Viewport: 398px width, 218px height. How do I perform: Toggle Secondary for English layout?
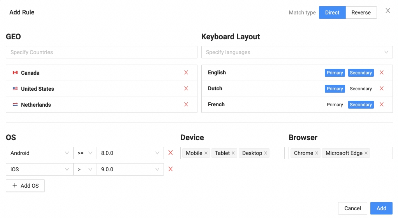tap(361, 73)
